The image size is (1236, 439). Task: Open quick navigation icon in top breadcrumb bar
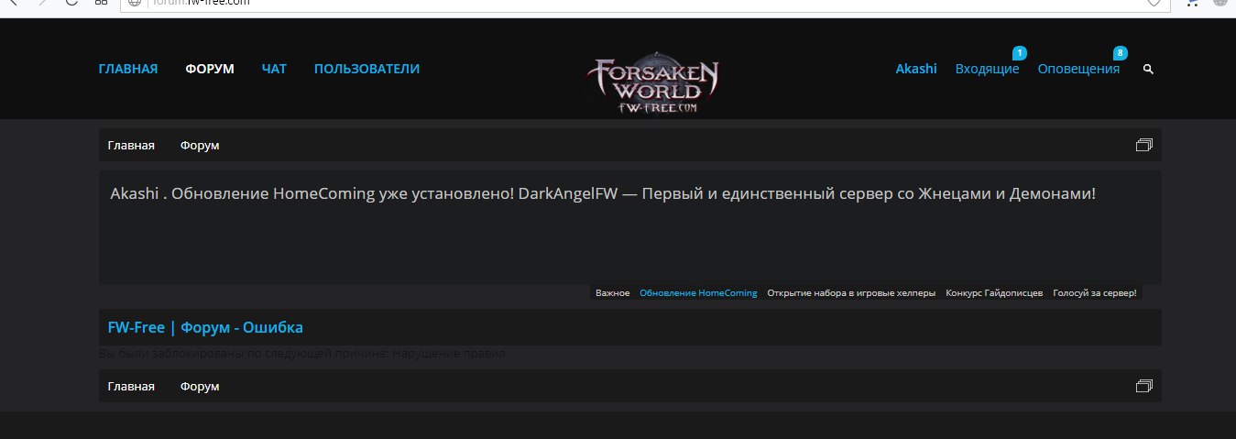(1143, 145)
